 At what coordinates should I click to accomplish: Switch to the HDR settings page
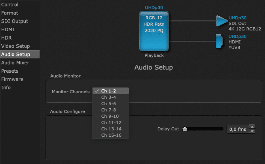6,38
